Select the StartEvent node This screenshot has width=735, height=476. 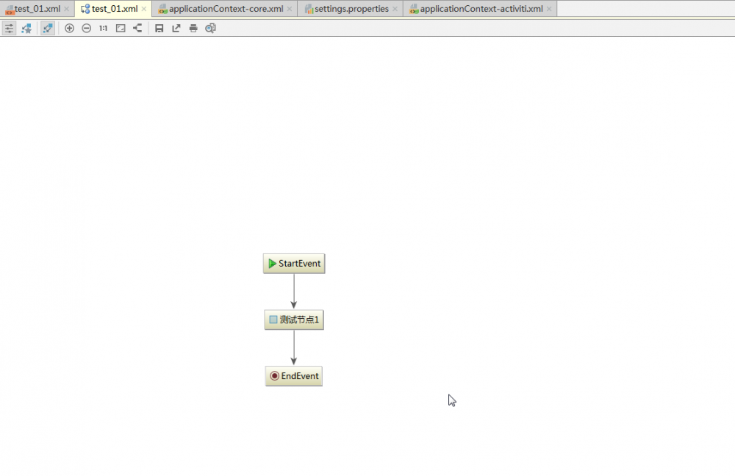pos(294,264)
